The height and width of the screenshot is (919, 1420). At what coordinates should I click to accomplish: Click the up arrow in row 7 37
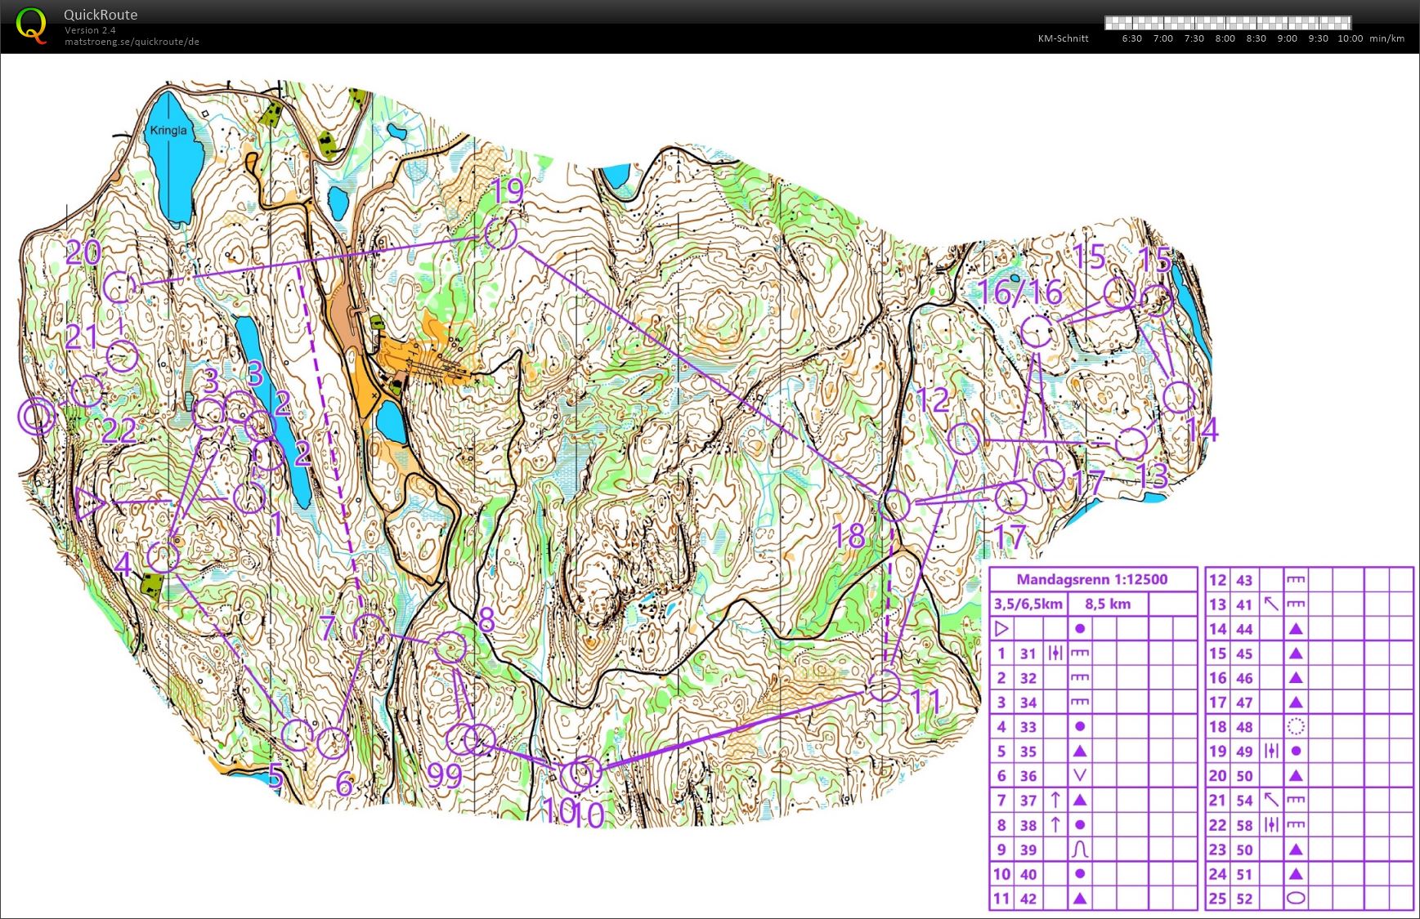coord(1055,800)
